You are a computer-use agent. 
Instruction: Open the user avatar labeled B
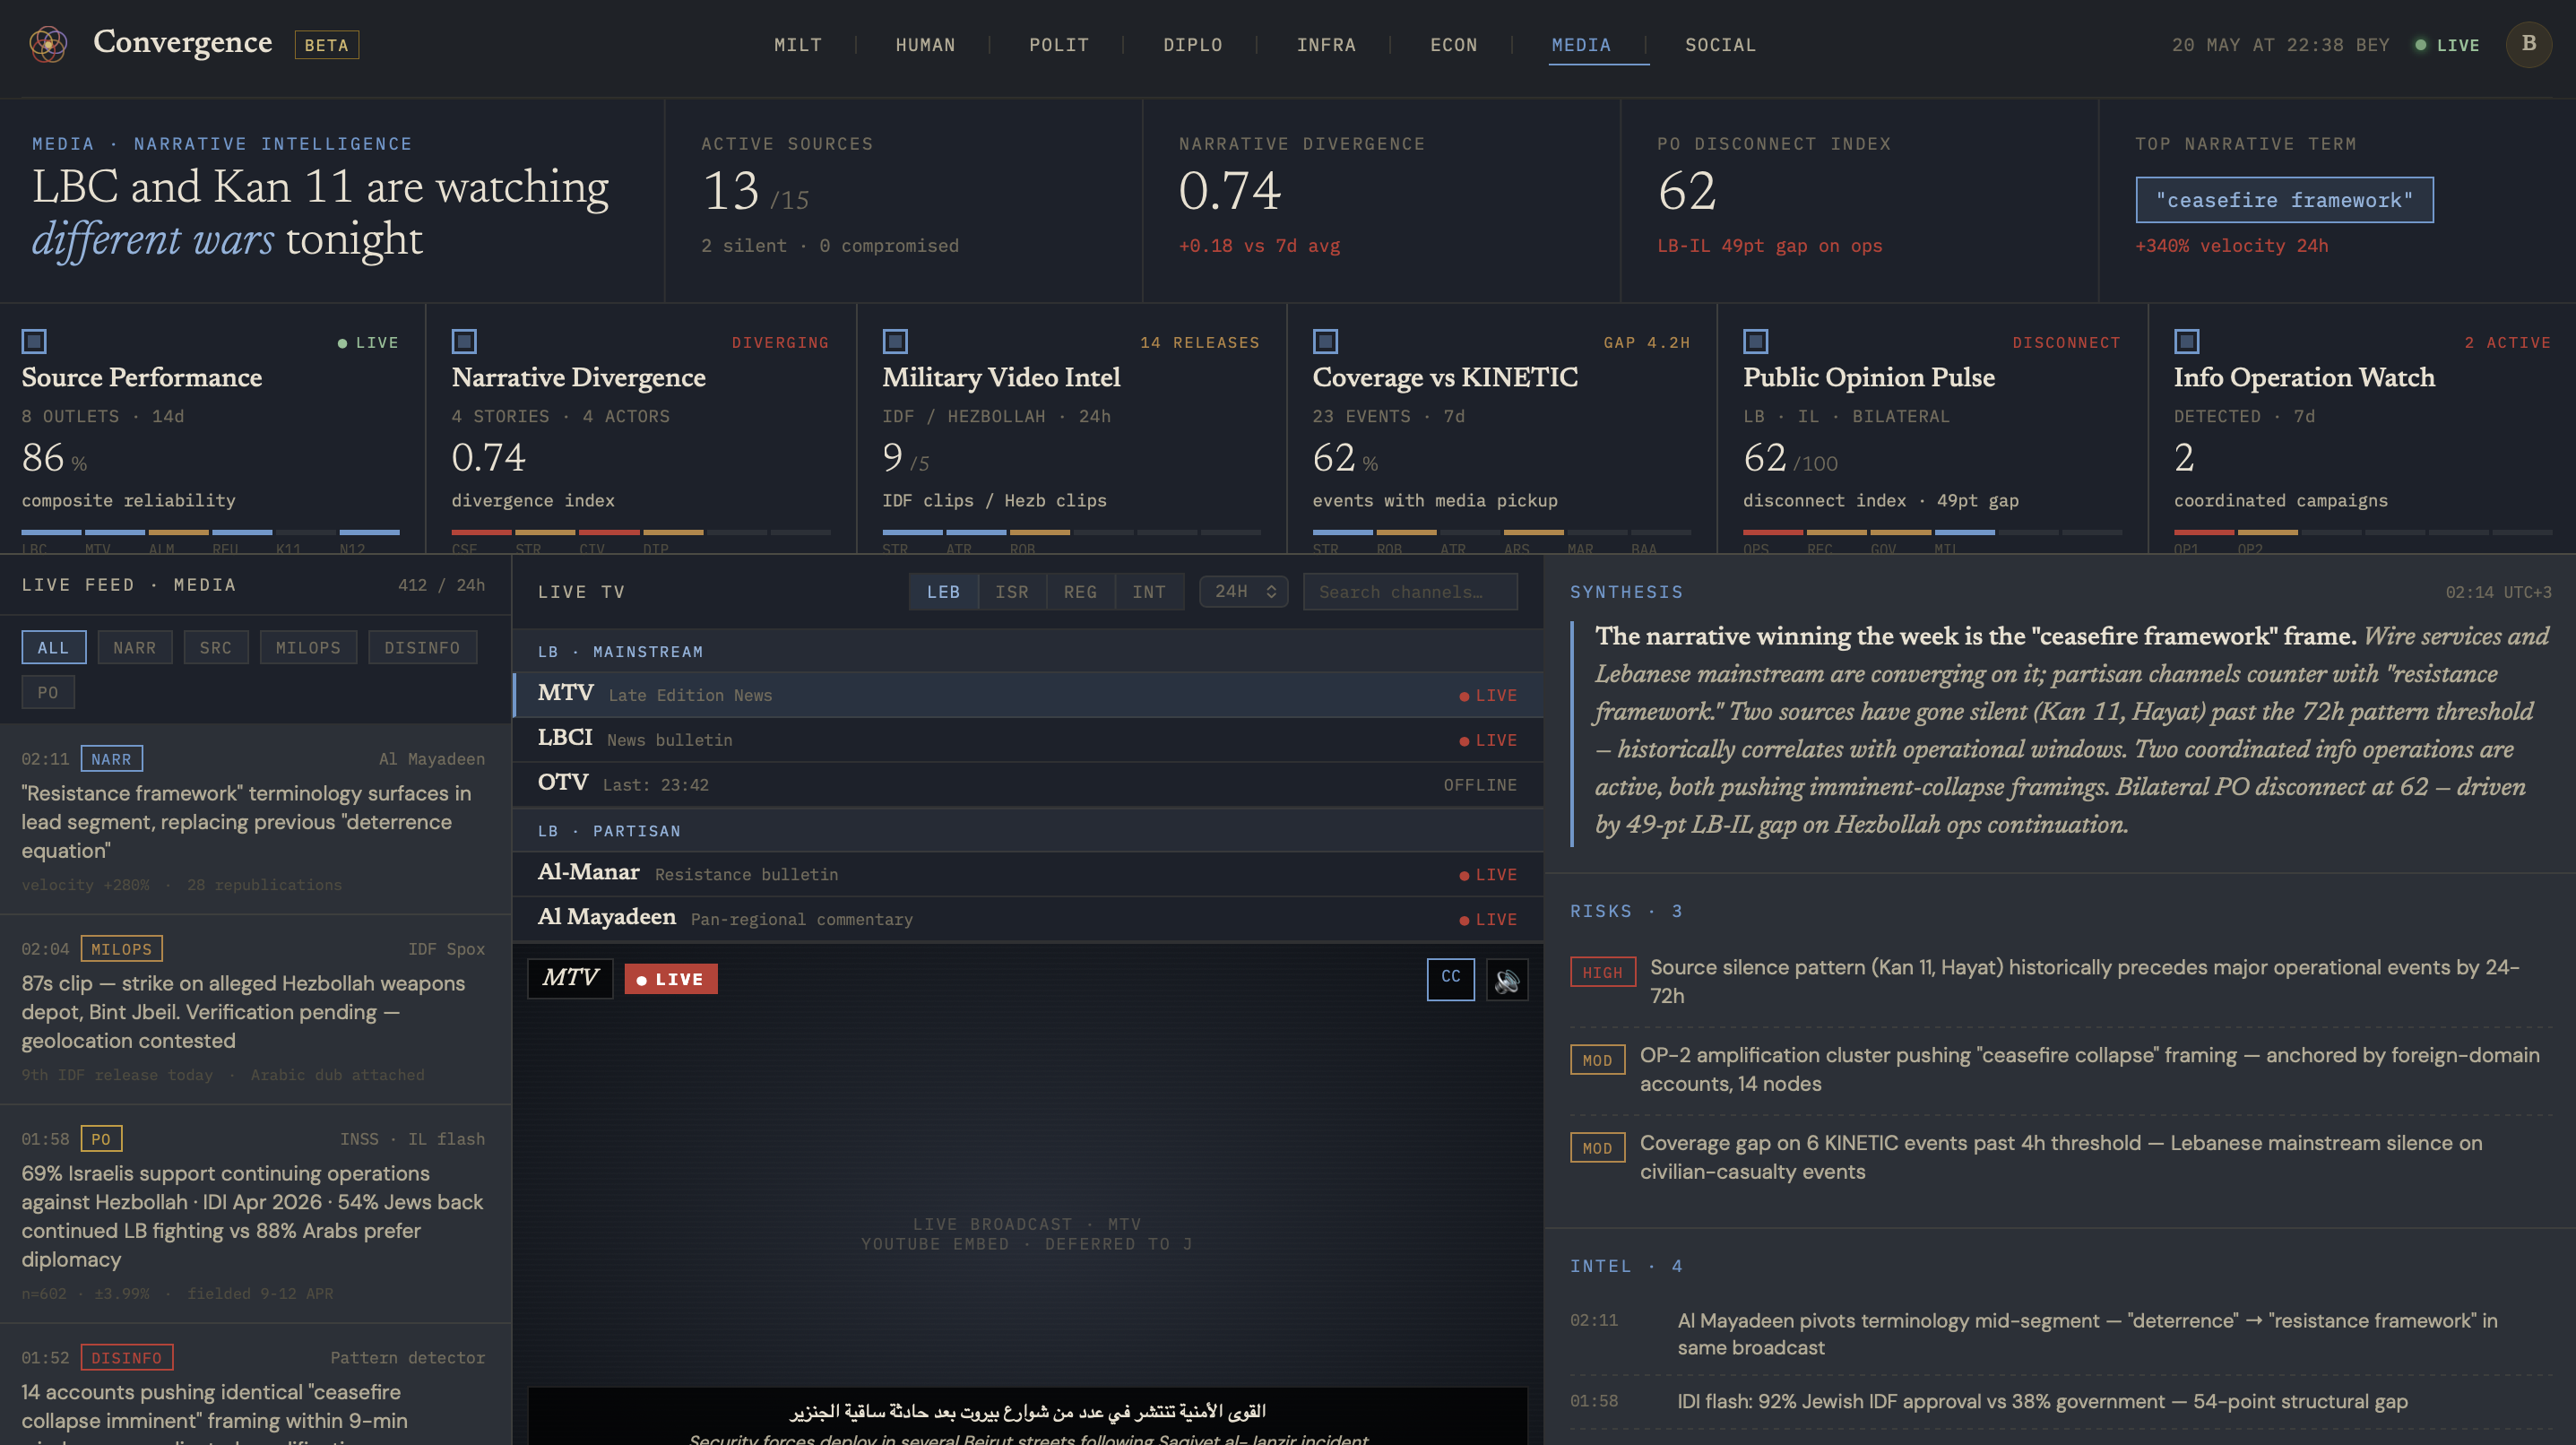[2528, 44]
